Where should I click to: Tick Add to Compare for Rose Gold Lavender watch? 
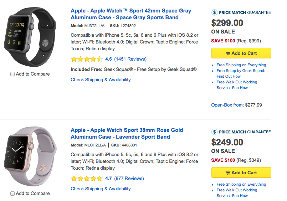pyautogui.click(x=13, y=194)
